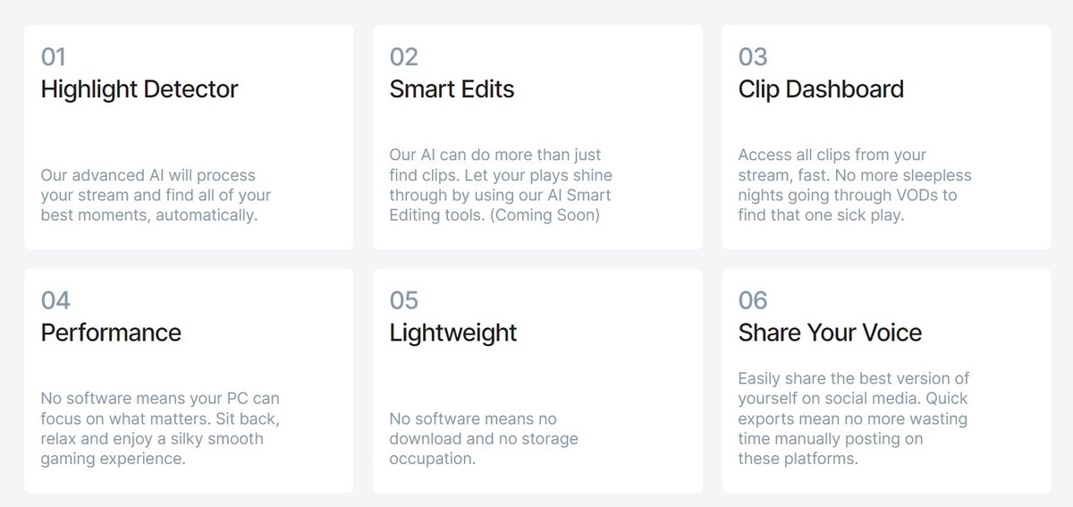The height and width of the screenshot is (507, 1073).
Task: Click the Highlight Detector heading
Action: (139, 89)
